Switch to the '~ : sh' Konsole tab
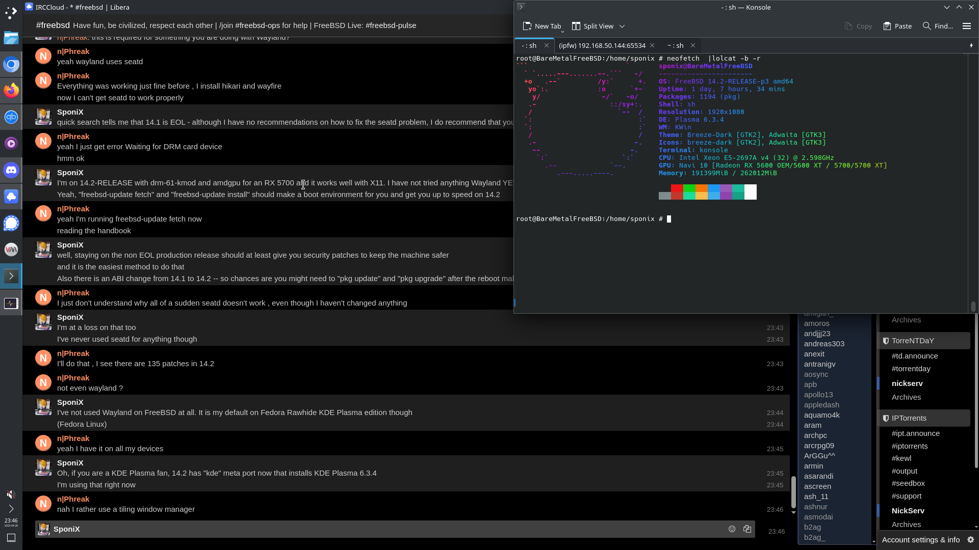979x550 pixels. [675, 45]
